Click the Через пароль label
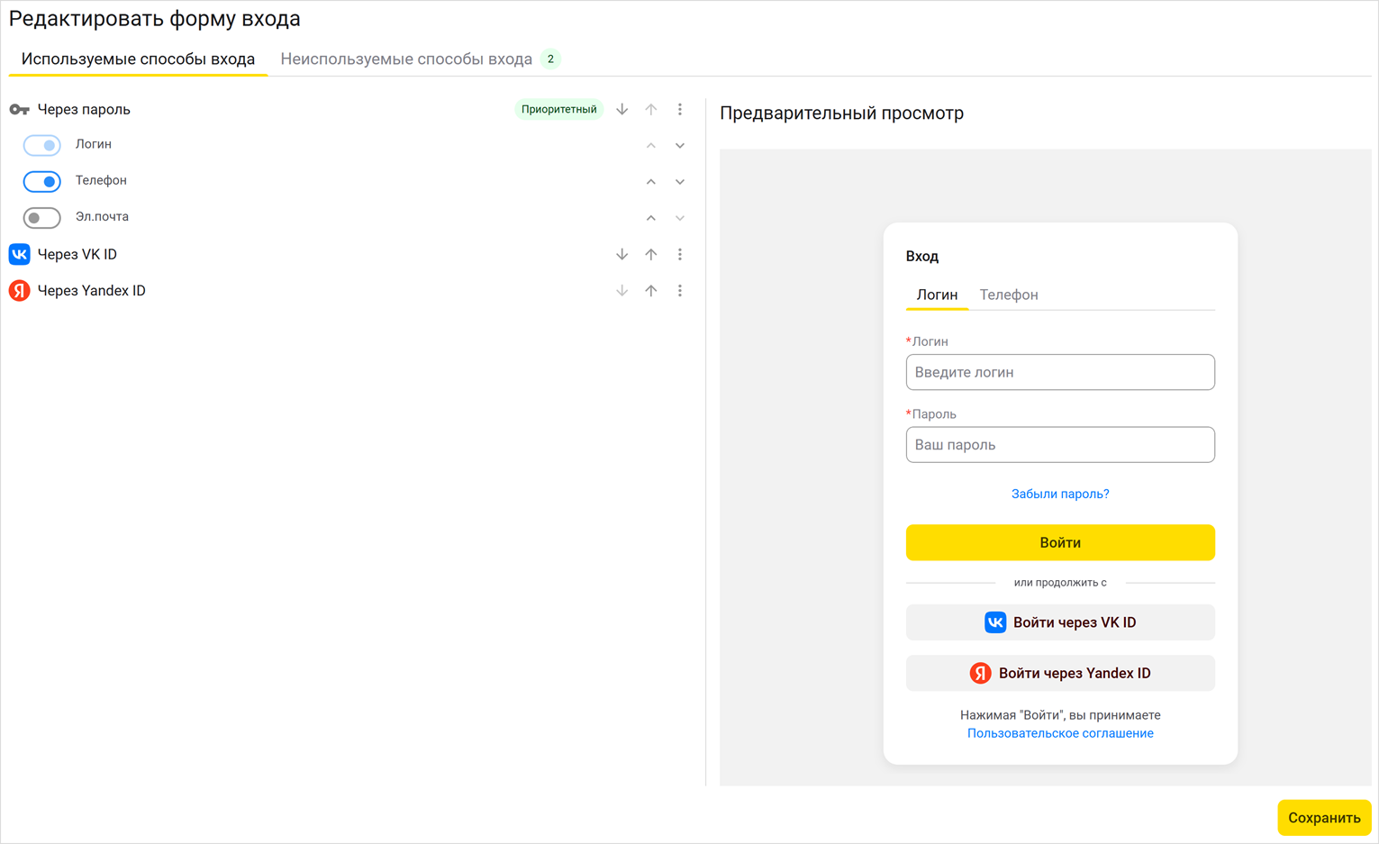Viewport: 1379px width, 844px height. point(84,109)
